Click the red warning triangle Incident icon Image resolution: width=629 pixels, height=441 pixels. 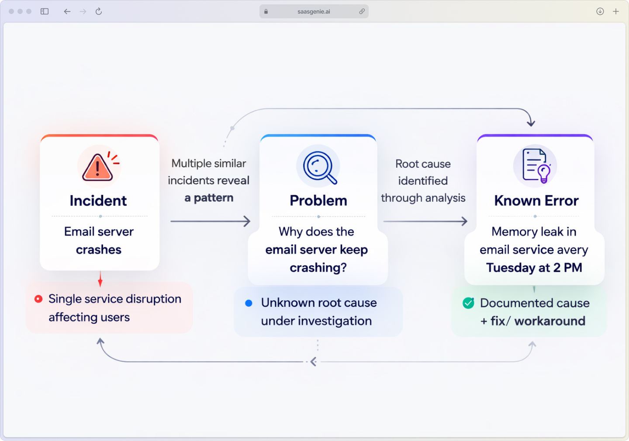pos(98,166)
